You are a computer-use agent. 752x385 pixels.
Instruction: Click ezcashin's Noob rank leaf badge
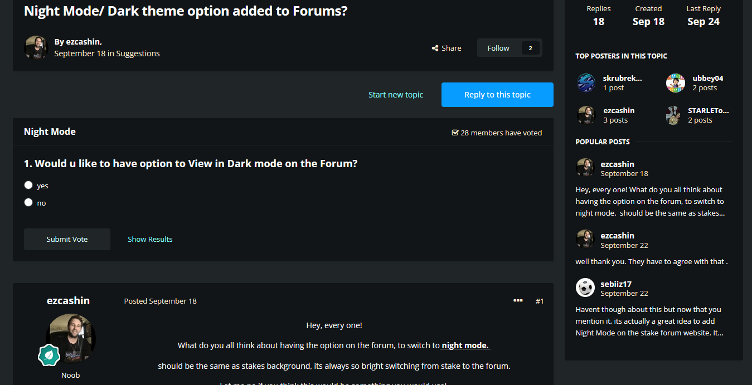(49, 355)
